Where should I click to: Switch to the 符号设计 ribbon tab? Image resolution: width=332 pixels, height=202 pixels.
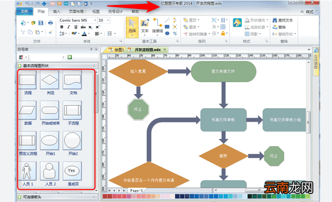click(116, 11)
